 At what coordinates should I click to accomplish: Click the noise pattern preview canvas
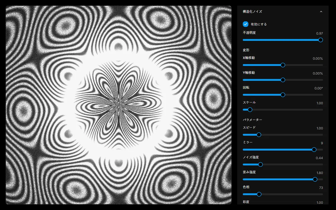click(118, 105)
